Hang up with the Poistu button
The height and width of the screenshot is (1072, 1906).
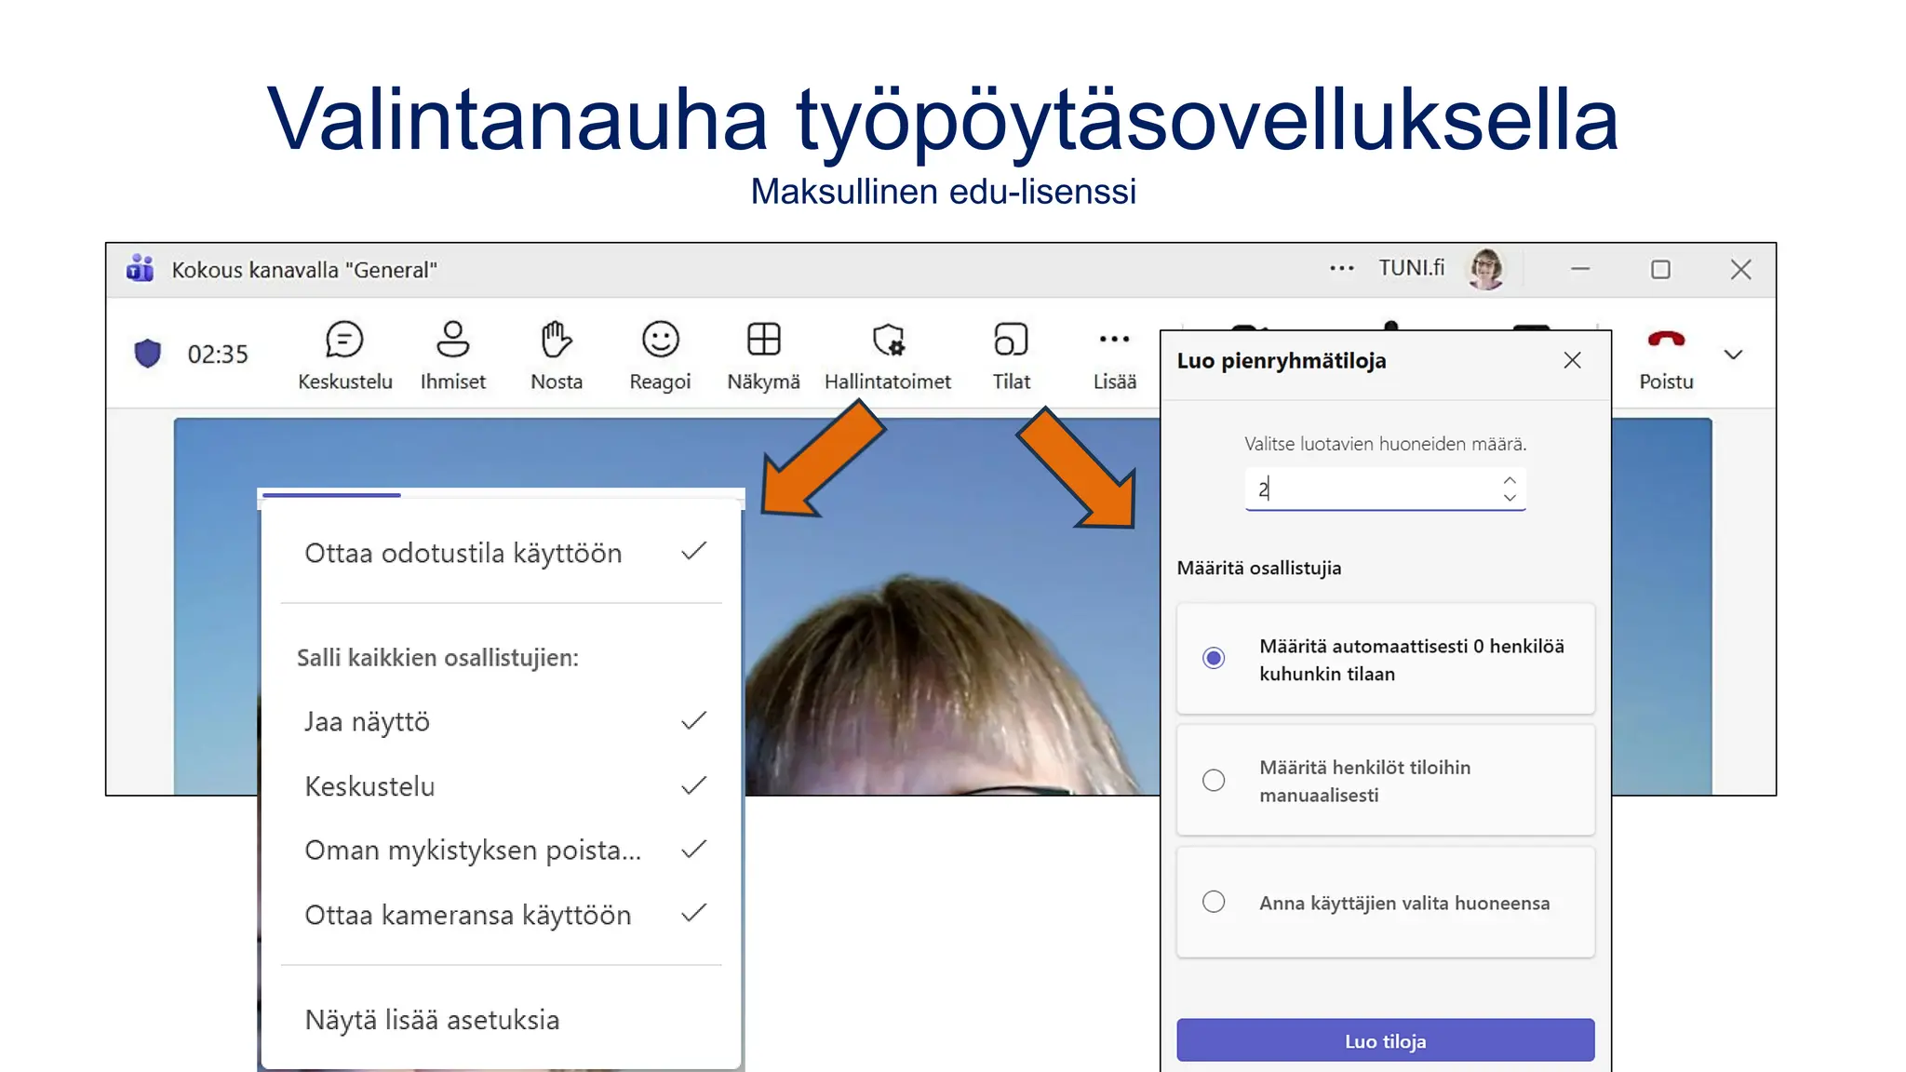tap(1666, 358)
